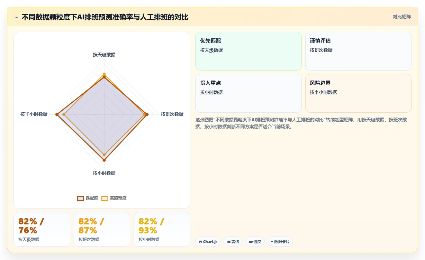The image size is (425, 260).
Task: Click the 对比矩阵 label in header
Action: (x=402, y=17)
